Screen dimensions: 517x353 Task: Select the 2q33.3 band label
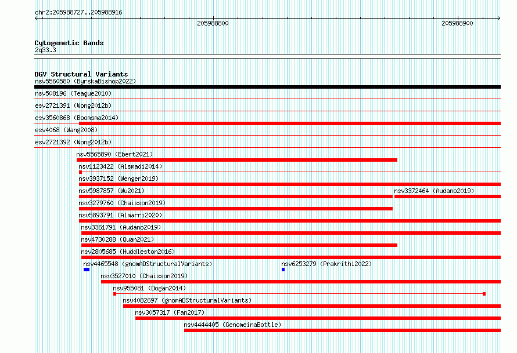click(45, 50)
